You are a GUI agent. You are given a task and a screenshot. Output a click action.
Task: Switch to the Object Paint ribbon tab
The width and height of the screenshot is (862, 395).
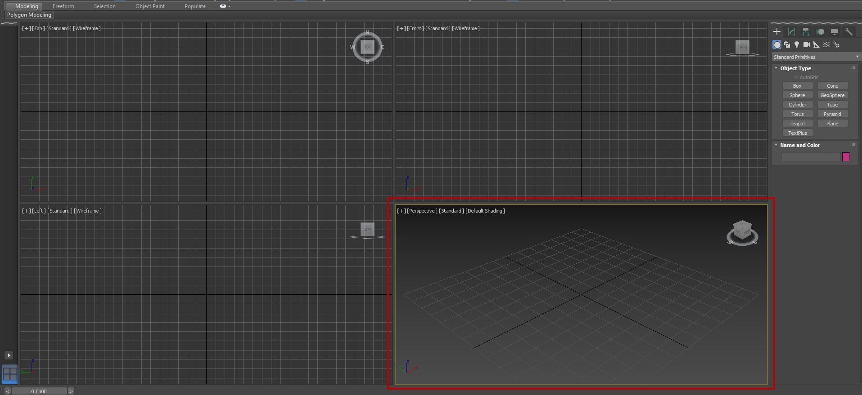[x=150, y=6]
